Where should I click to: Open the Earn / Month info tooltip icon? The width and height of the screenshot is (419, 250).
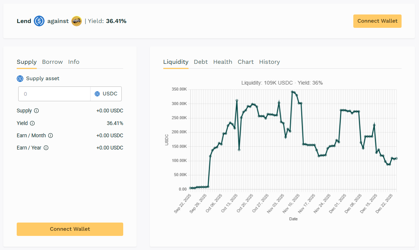pos(50,135)
